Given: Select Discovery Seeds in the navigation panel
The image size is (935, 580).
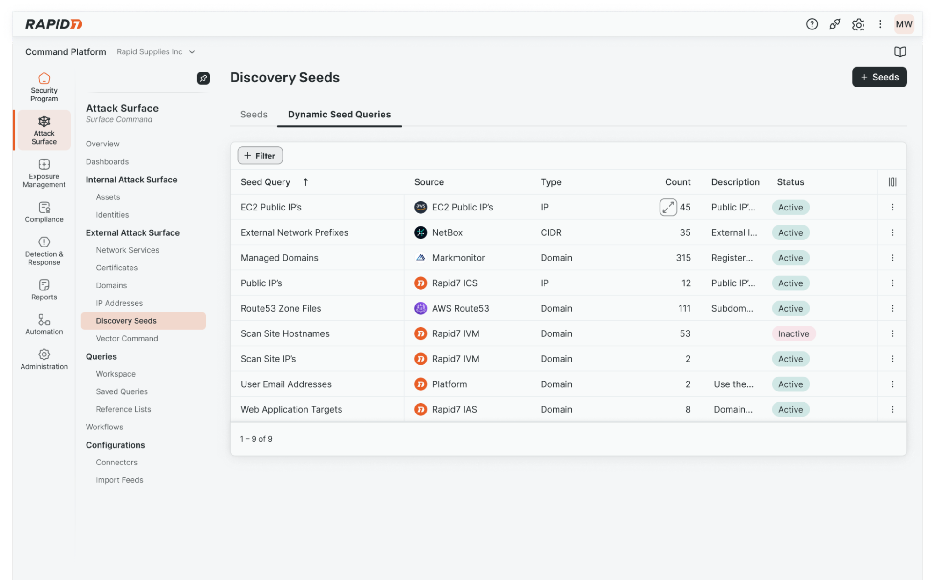Looking at the screenshot, I should click(x=126, y=320).
